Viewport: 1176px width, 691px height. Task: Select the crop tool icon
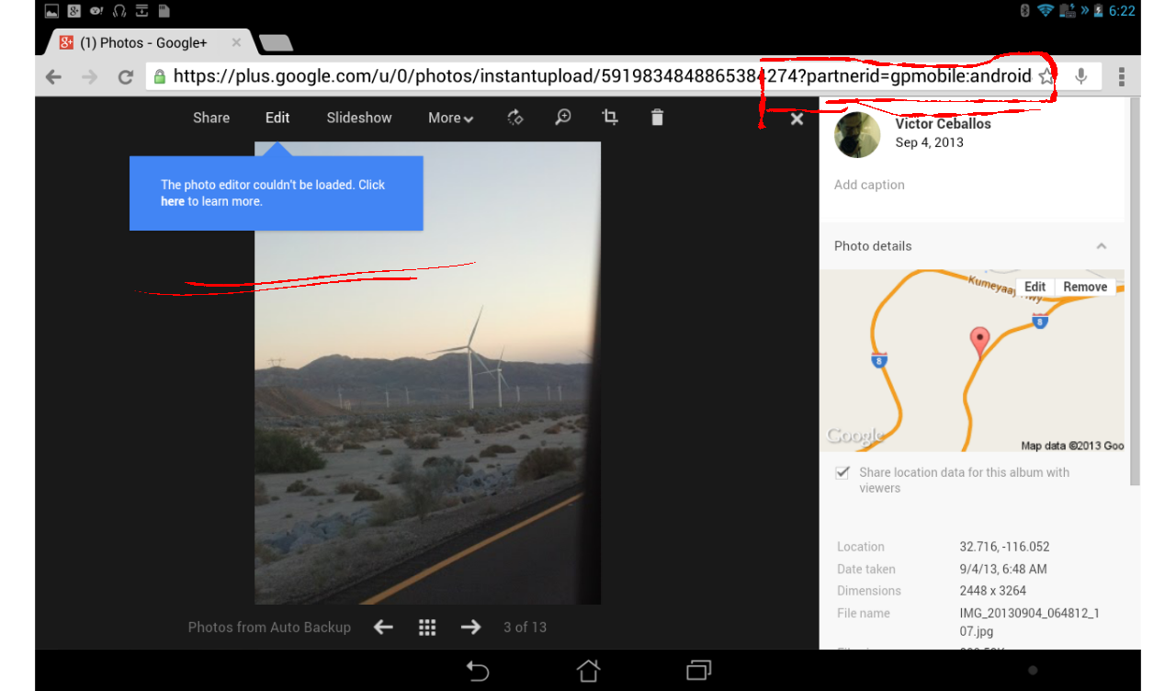click(x=609, y=118)
